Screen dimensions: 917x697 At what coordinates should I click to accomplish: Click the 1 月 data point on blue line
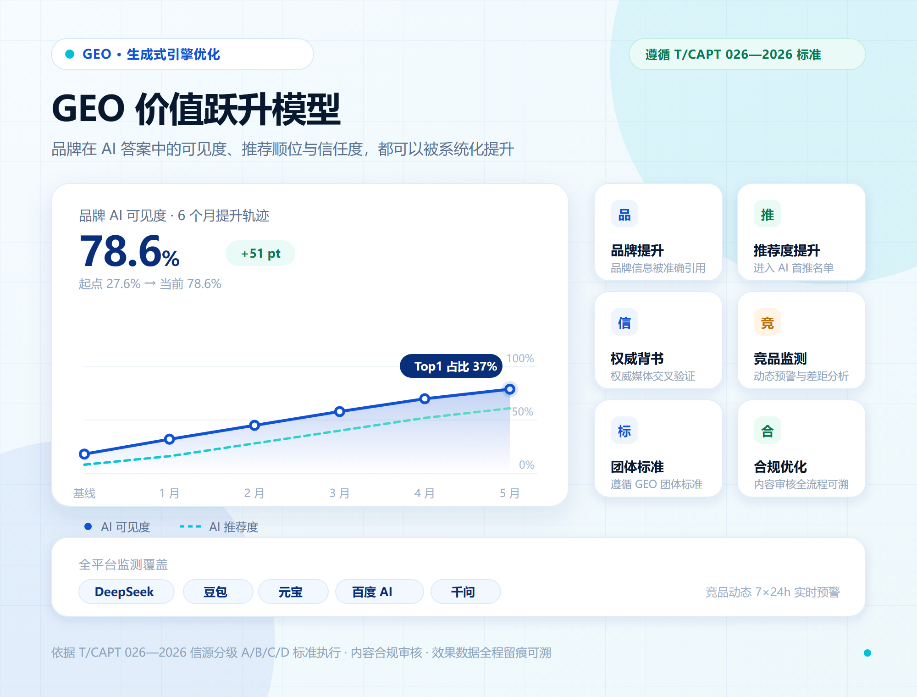tap(170, 439)
